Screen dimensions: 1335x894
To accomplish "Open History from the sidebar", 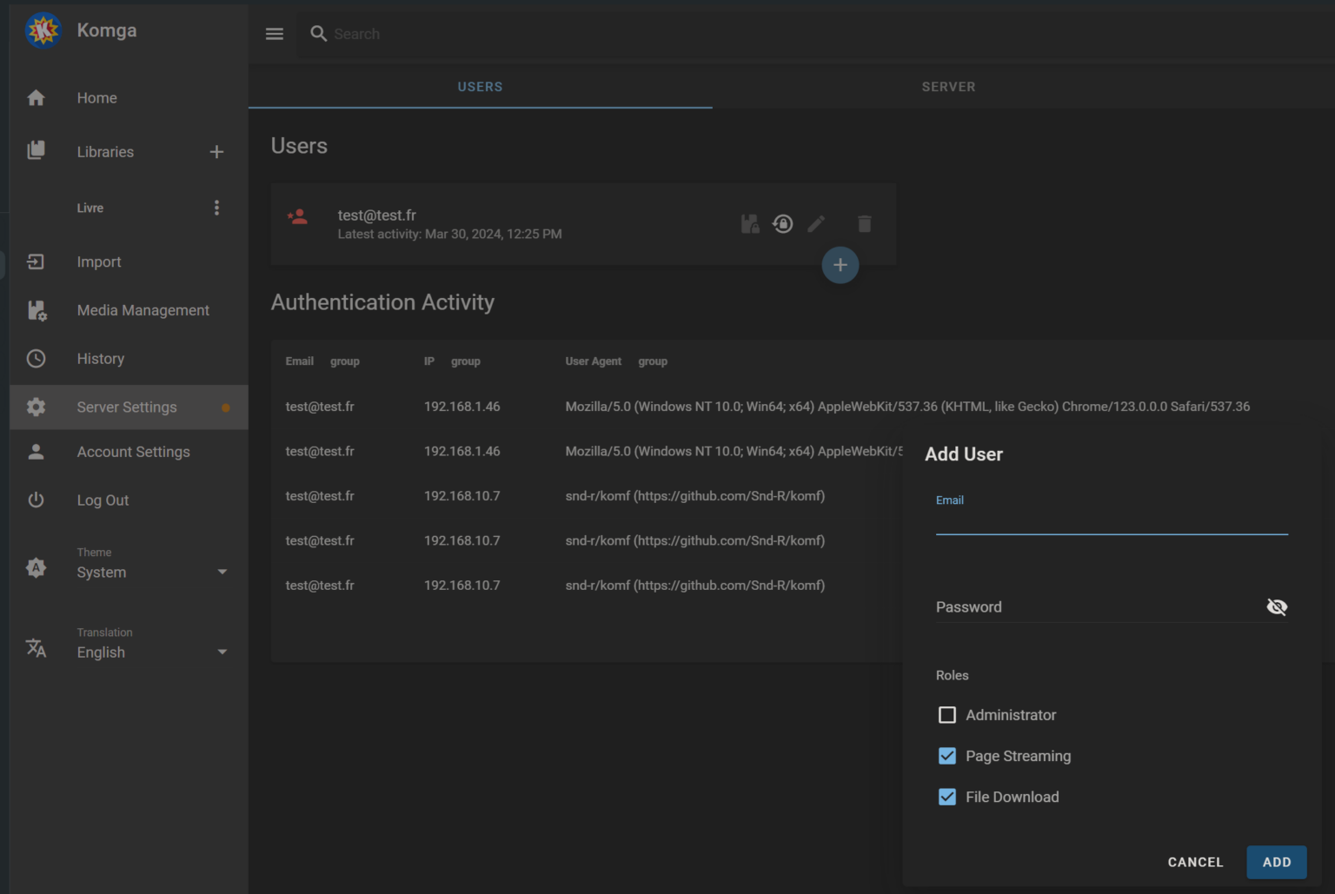I will (x=100, y=358).
